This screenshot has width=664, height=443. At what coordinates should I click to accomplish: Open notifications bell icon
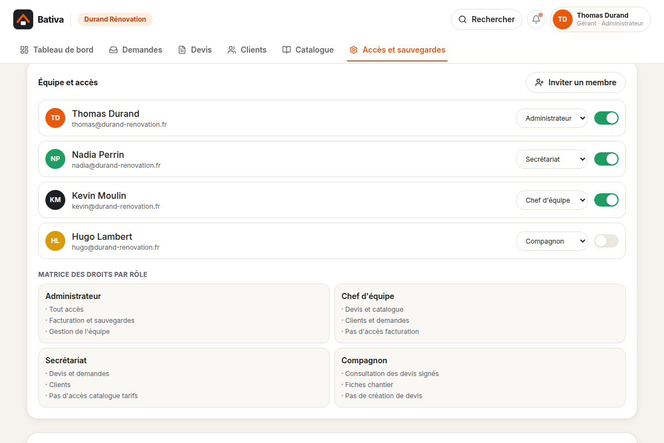(x=536, y=19)
